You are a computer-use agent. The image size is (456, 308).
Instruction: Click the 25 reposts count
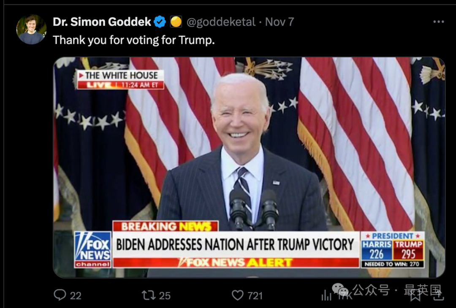[x=165, y=296]
